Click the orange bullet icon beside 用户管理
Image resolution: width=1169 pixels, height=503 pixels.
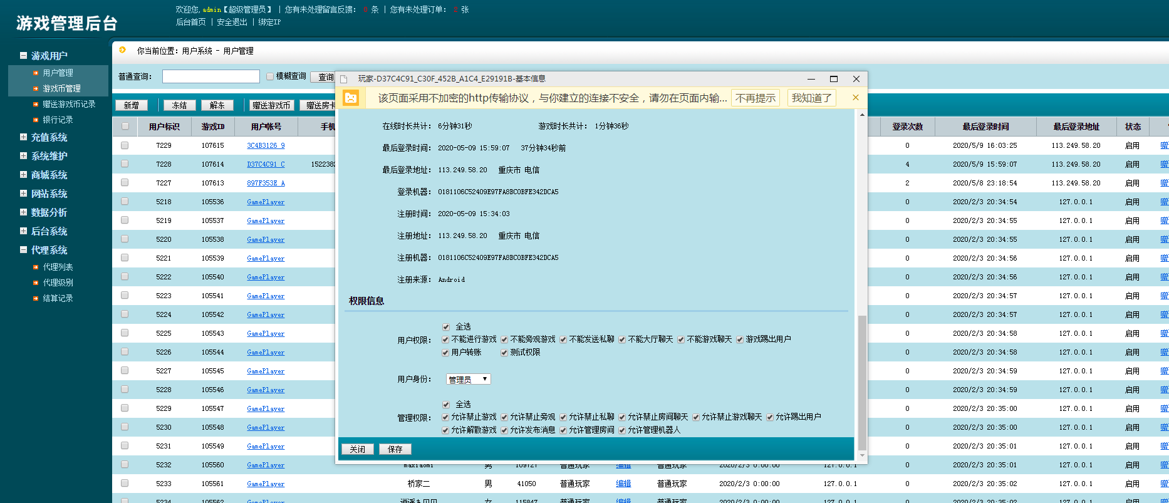pos(36,73)
